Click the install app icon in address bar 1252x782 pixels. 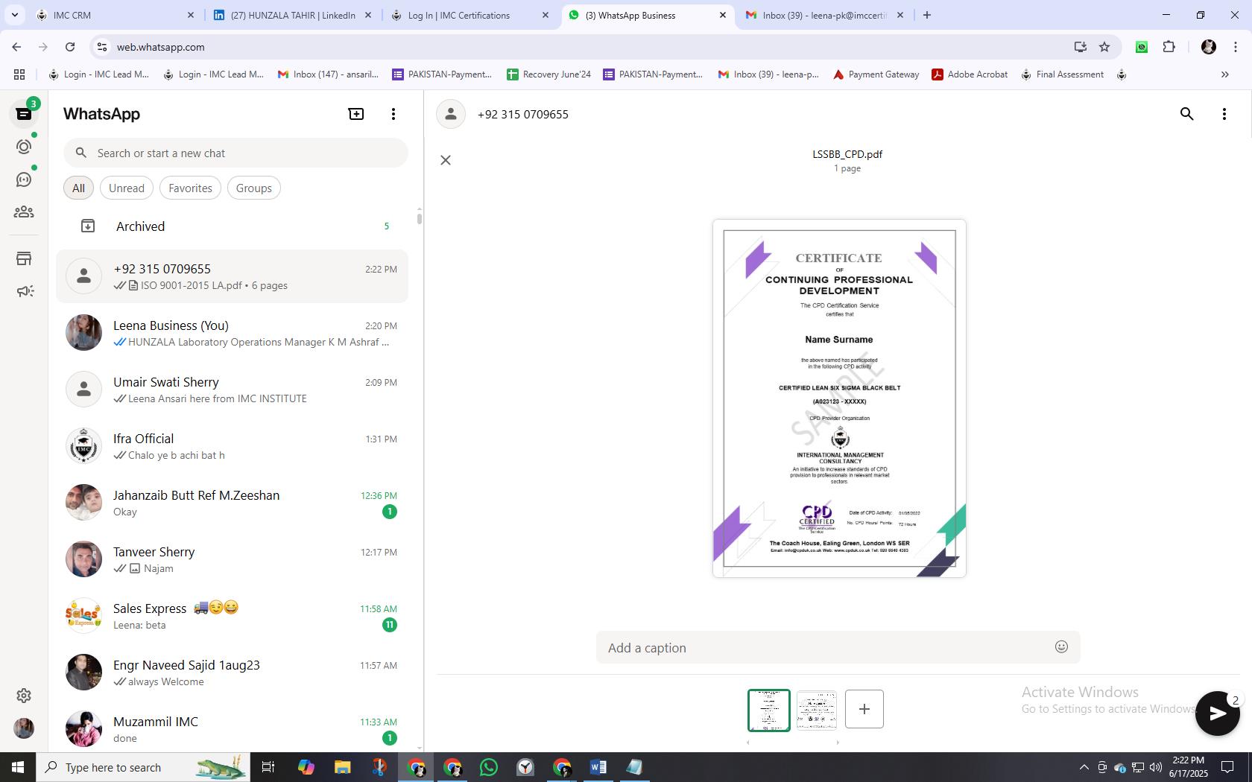[x=1080, y=47]
